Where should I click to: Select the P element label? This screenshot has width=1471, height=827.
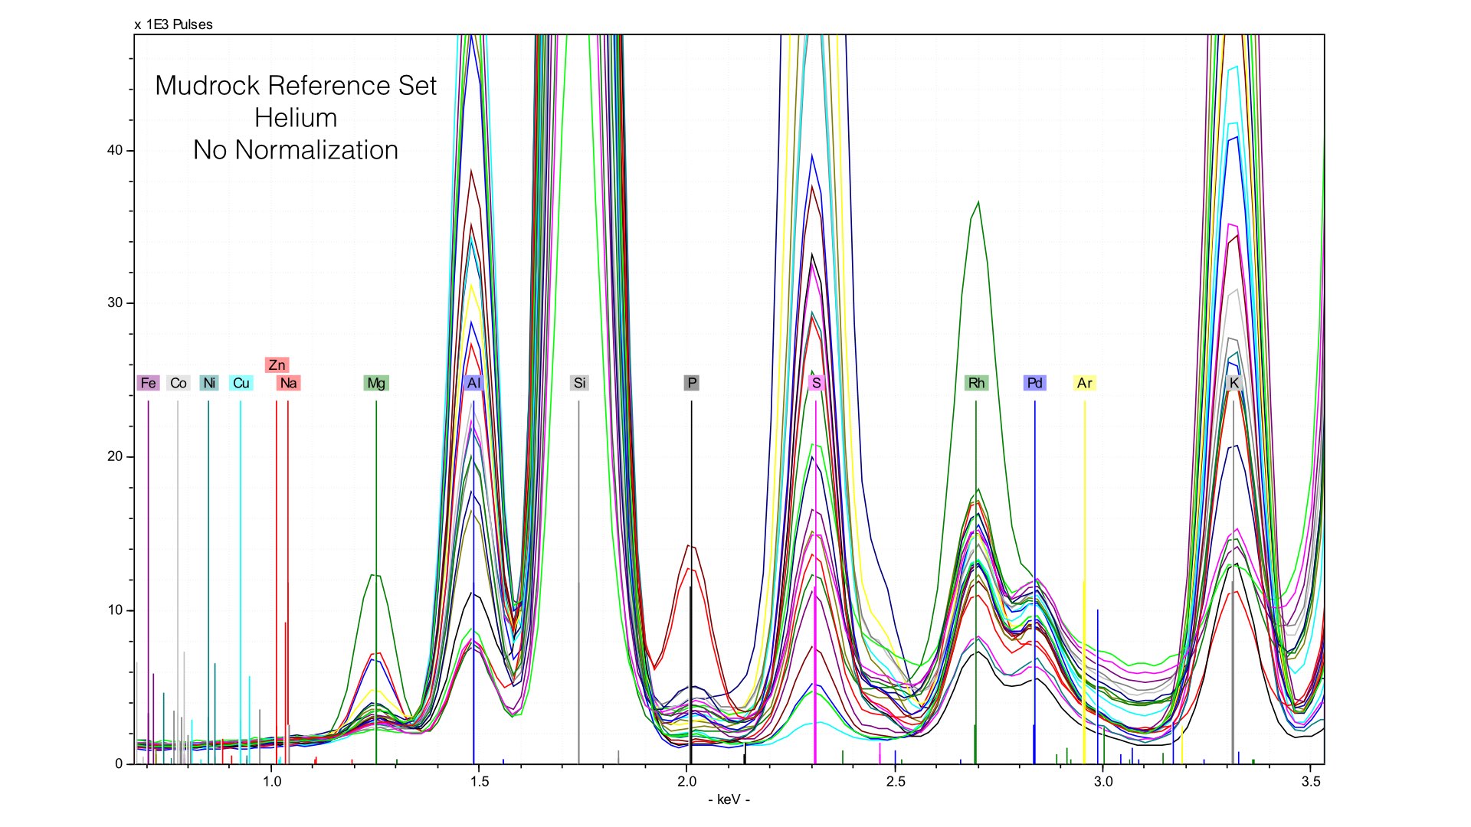coord(691,383)
